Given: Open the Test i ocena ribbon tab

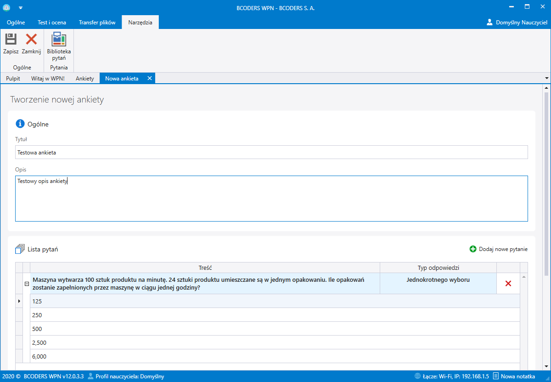Looking at the screenshot, I should pyautogui.click(x=52, y=22).
